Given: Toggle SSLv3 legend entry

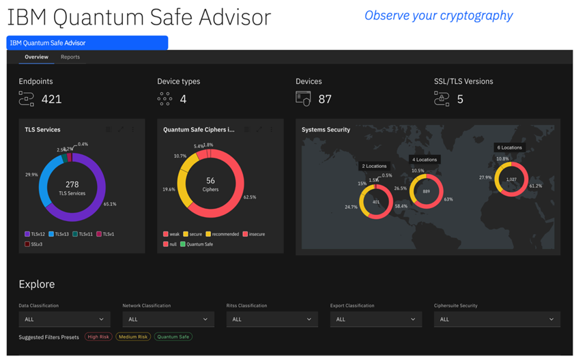Looking at the screenshot, I should pyautogui.click(x=33, y=244).
